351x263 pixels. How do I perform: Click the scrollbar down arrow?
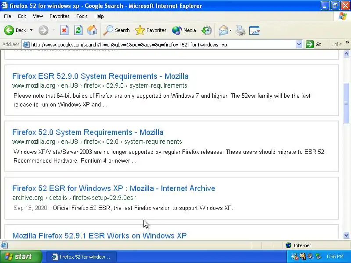pyautogui.click(x=346, y=235)
